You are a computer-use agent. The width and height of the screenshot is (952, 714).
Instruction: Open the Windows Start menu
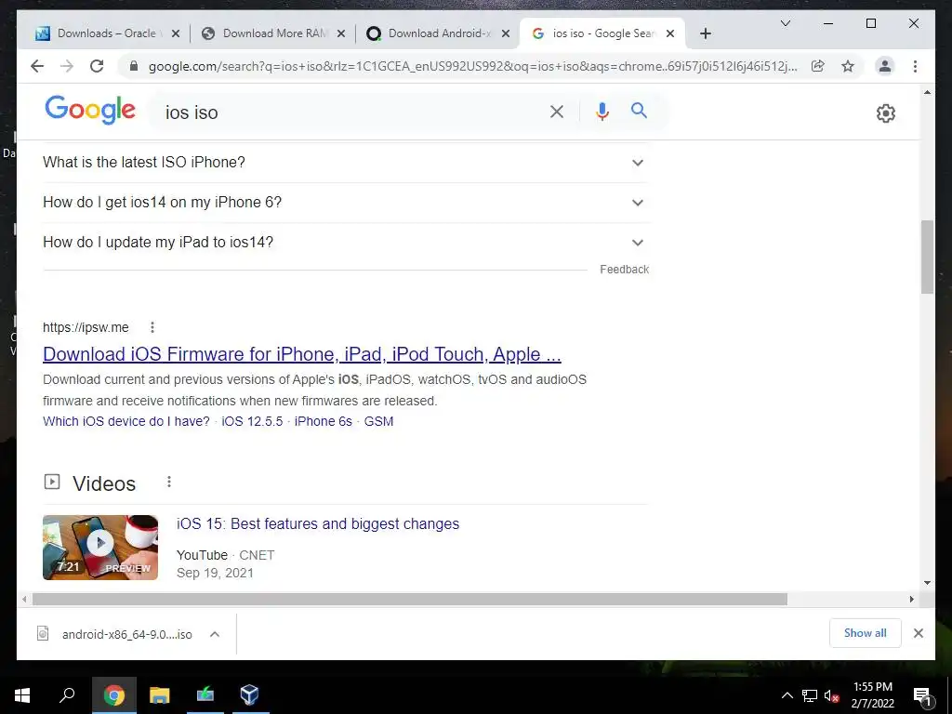click(22, 695)
